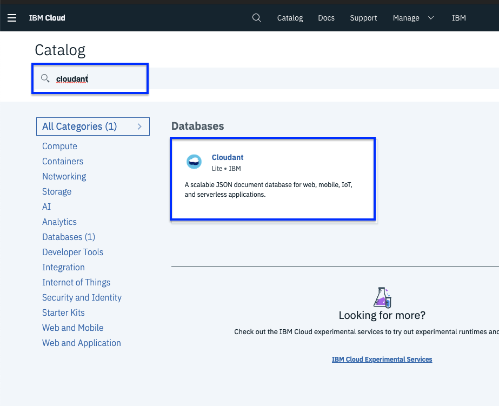Filter by Web and Mobile category
Image resolution: width=499 pixels, height=406 pixels.
click(x=72, y=328)
